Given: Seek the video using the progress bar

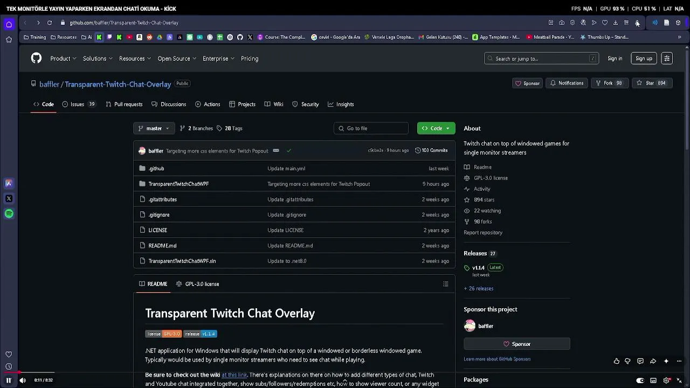Looking at the screenshot, I should click(x=345, y=372).
